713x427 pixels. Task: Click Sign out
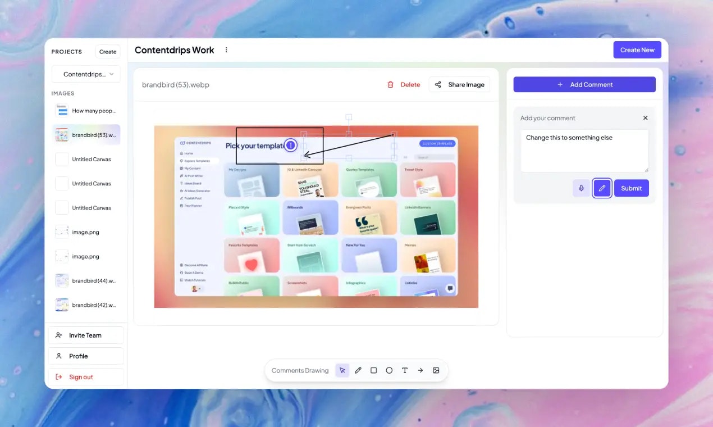tap(86, 377)
